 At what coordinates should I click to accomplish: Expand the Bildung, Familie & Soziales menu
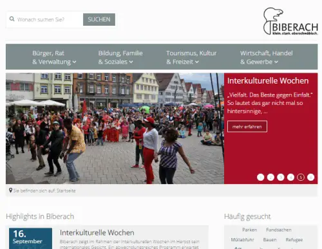click(x=120, y=57)
